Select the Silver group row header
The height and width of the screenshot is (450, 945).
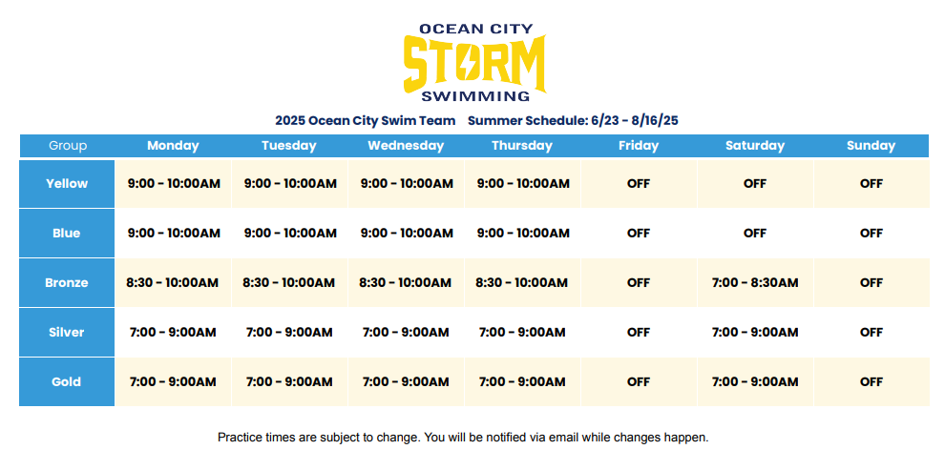click(x=67, y=332)
